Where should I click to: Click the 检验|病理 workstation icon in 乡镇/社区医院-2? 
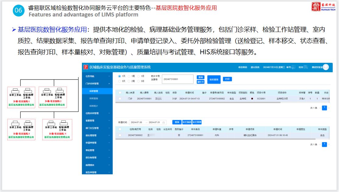point(59,91)
